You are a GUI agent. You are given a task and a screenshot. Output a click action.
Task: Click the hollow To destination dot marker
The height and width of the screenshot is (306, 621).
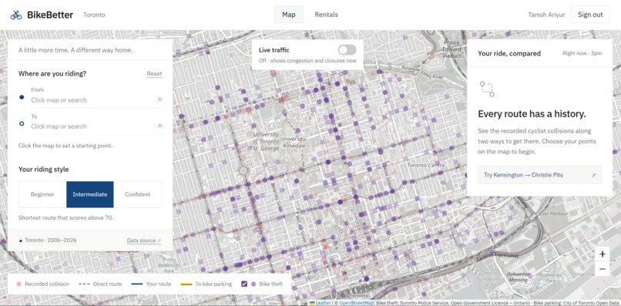click(22, 123)
